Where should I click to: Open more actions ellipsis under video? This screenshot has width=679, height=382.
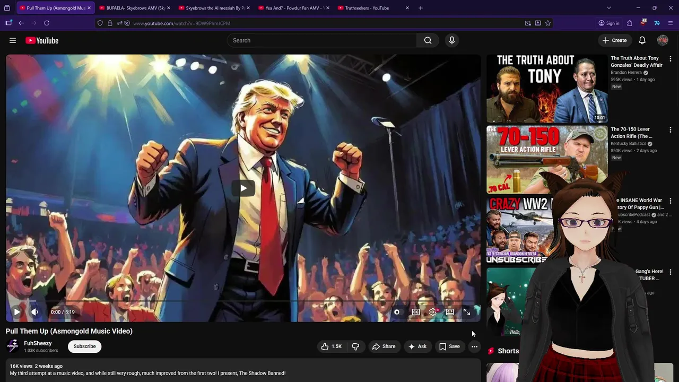click(x=475, y=346)
